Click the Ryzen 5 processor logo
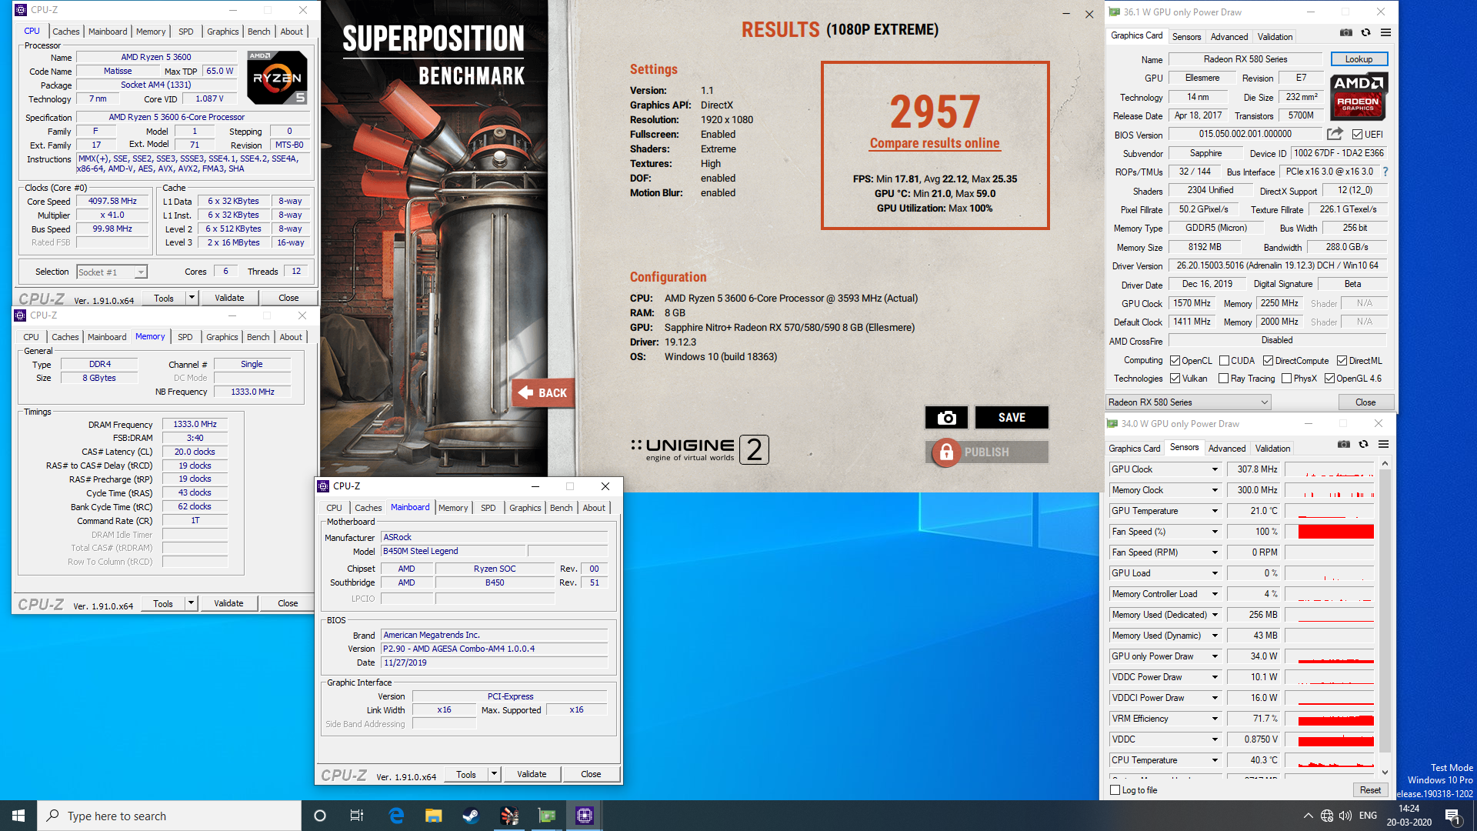 coord(277,78)
